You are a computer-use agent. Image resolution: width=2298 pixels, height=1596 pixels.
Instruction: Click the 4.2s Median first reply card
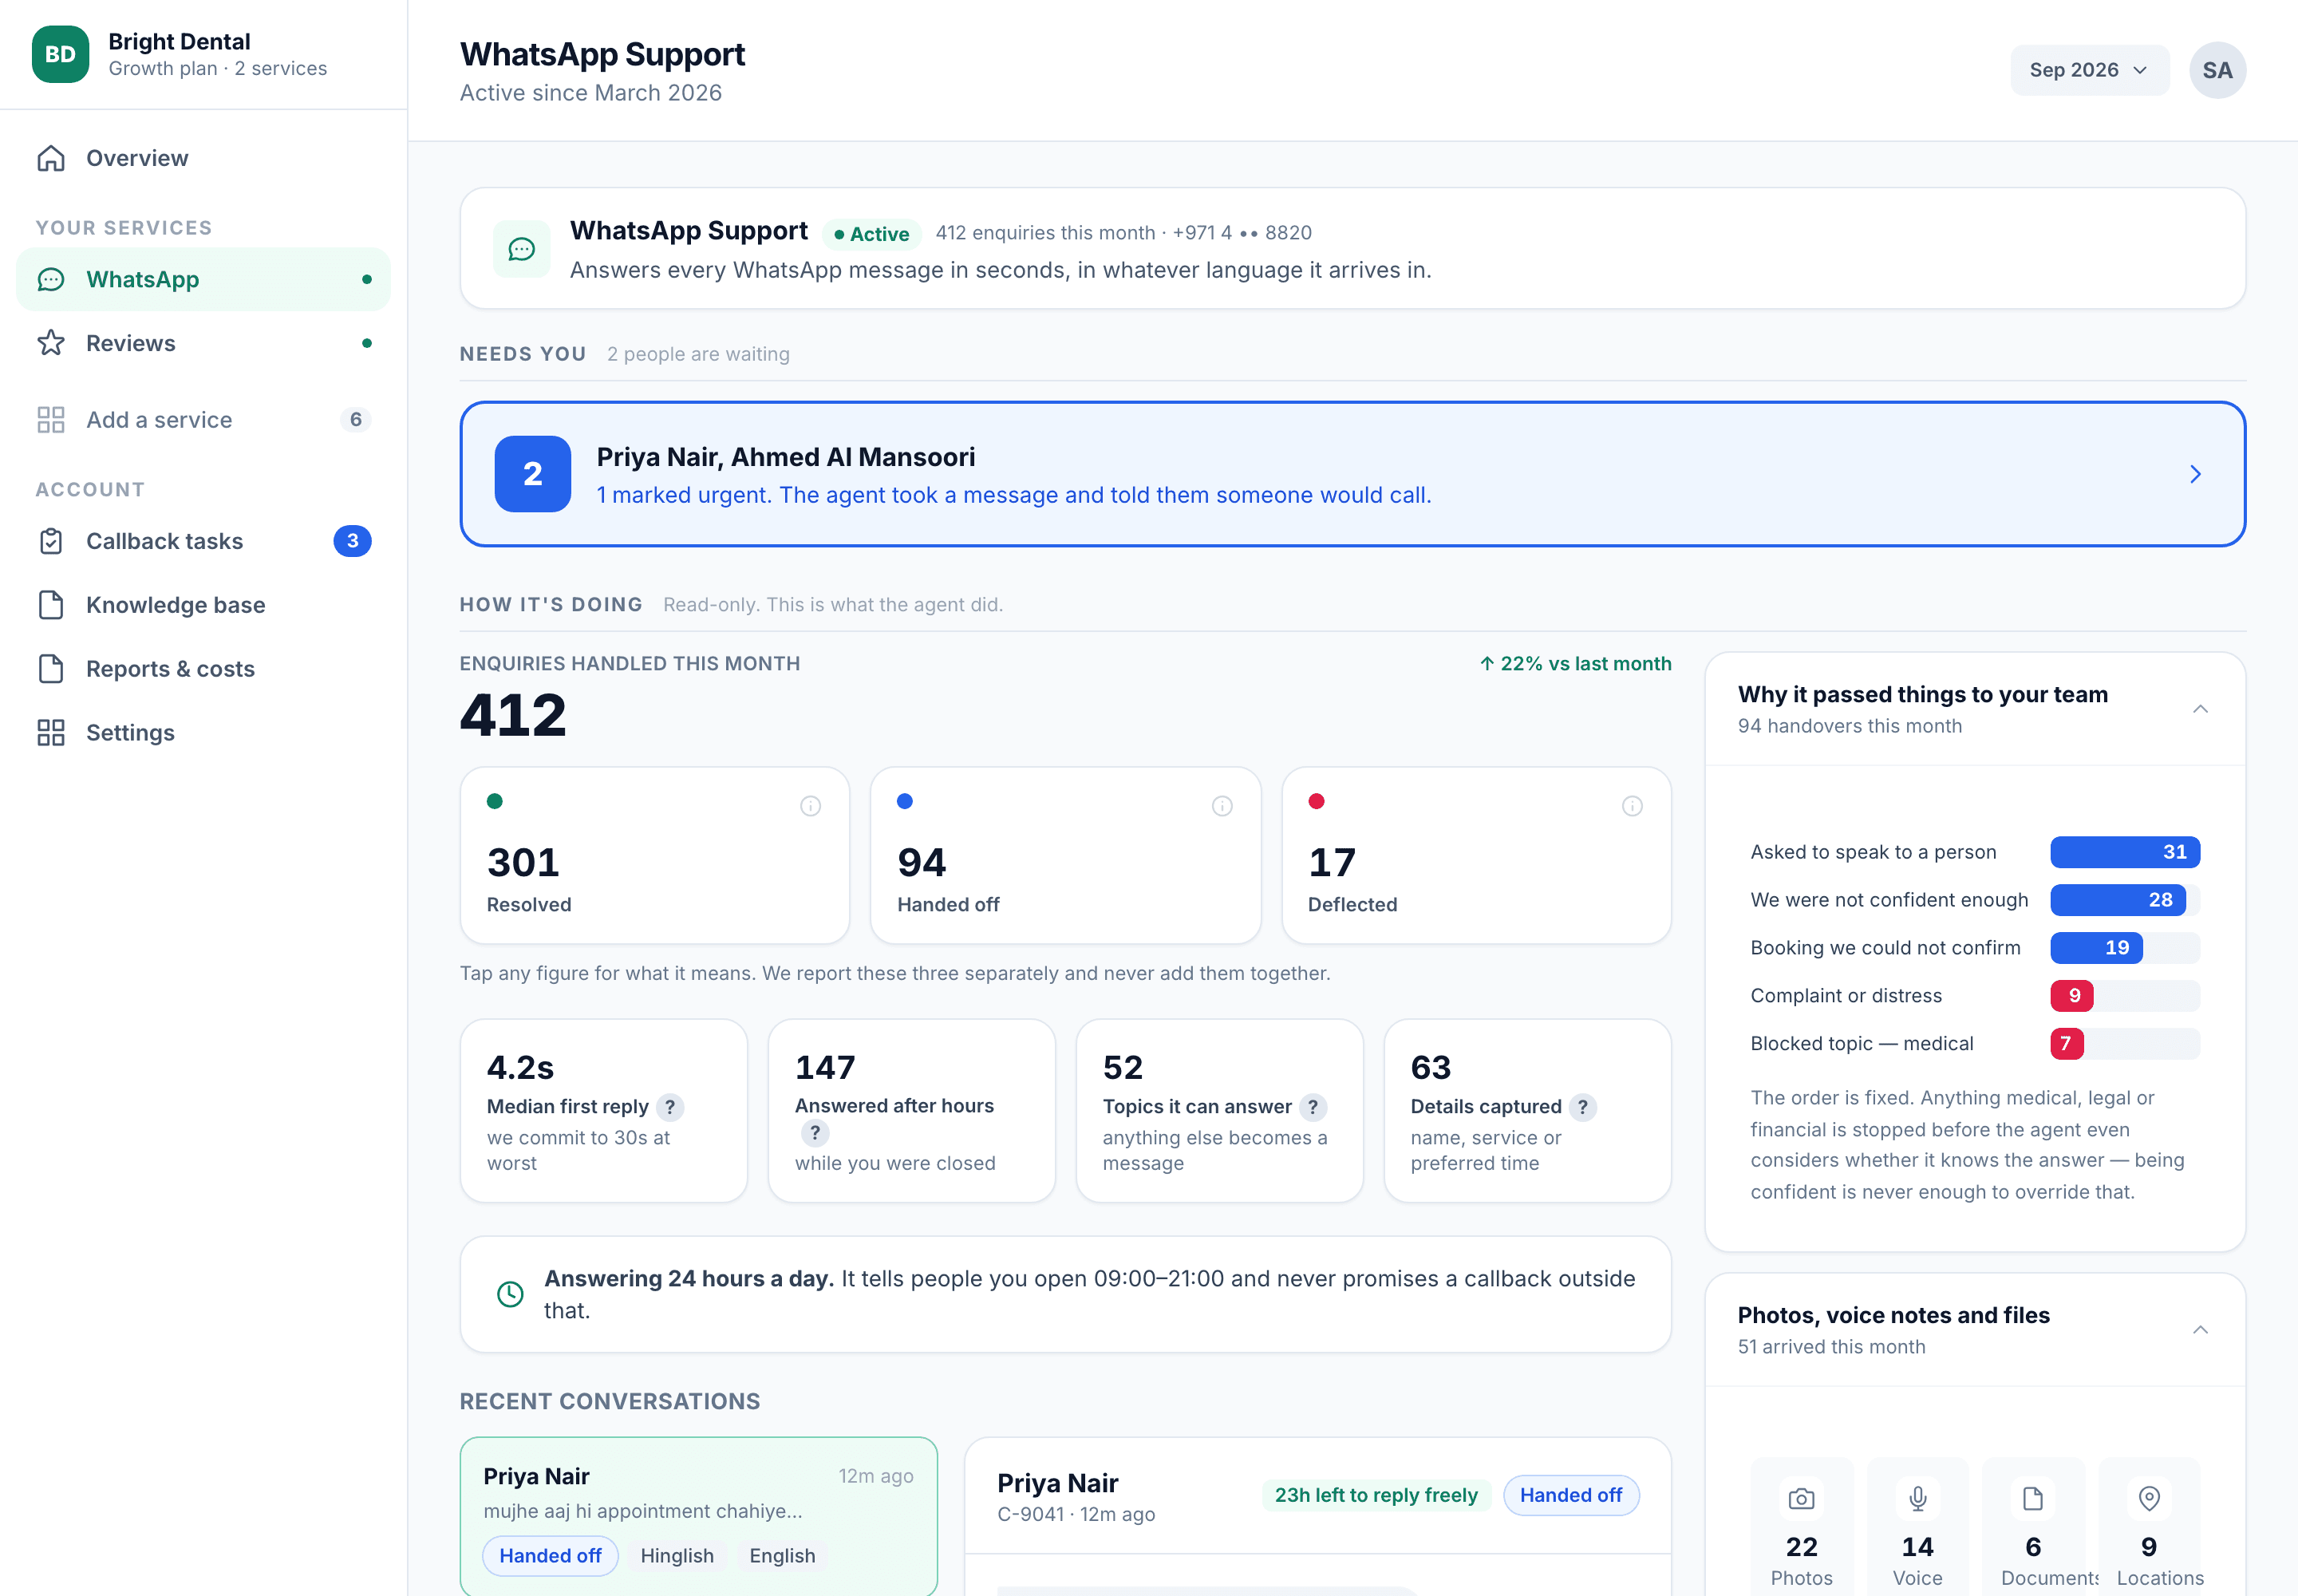pos(603,1111)
